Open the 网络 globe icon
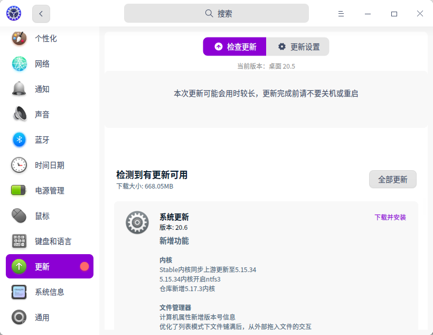The image size is (433, 335). point(20,63)
